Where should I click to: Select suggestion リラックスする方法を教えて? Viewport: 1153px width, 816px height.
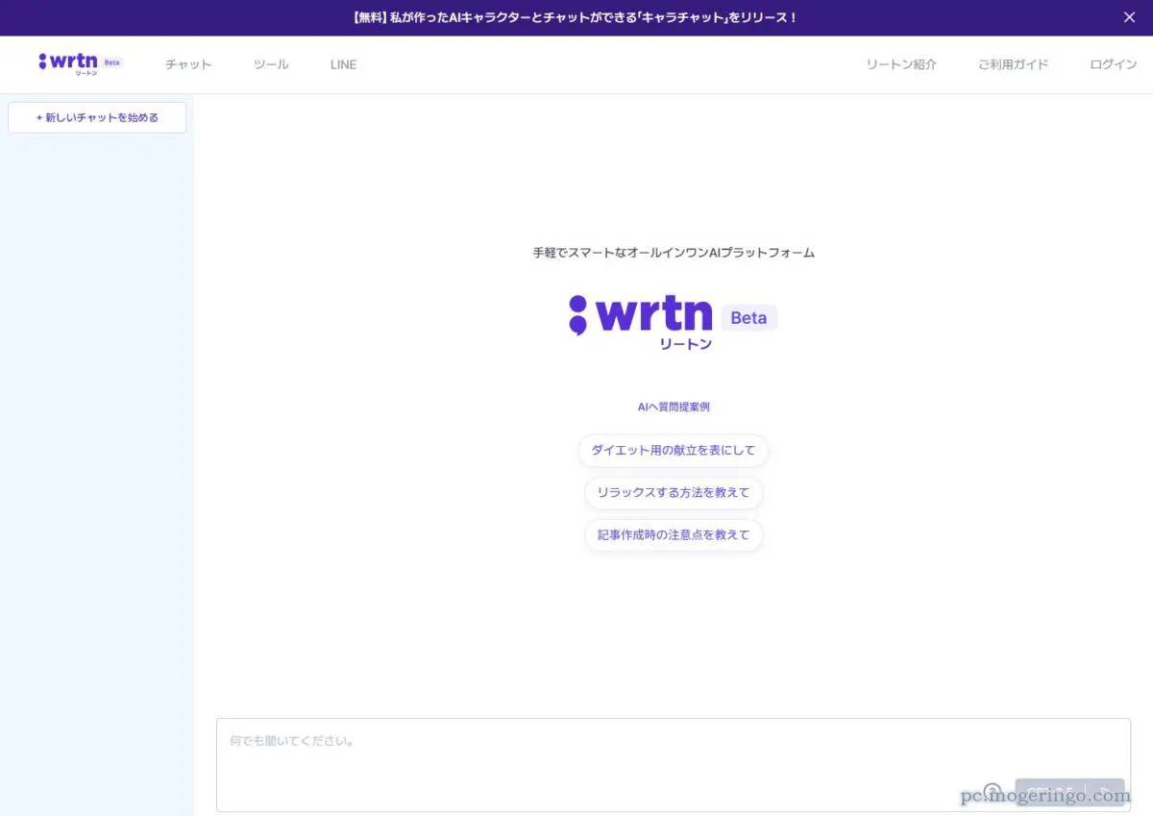click(x=674, y=492)
